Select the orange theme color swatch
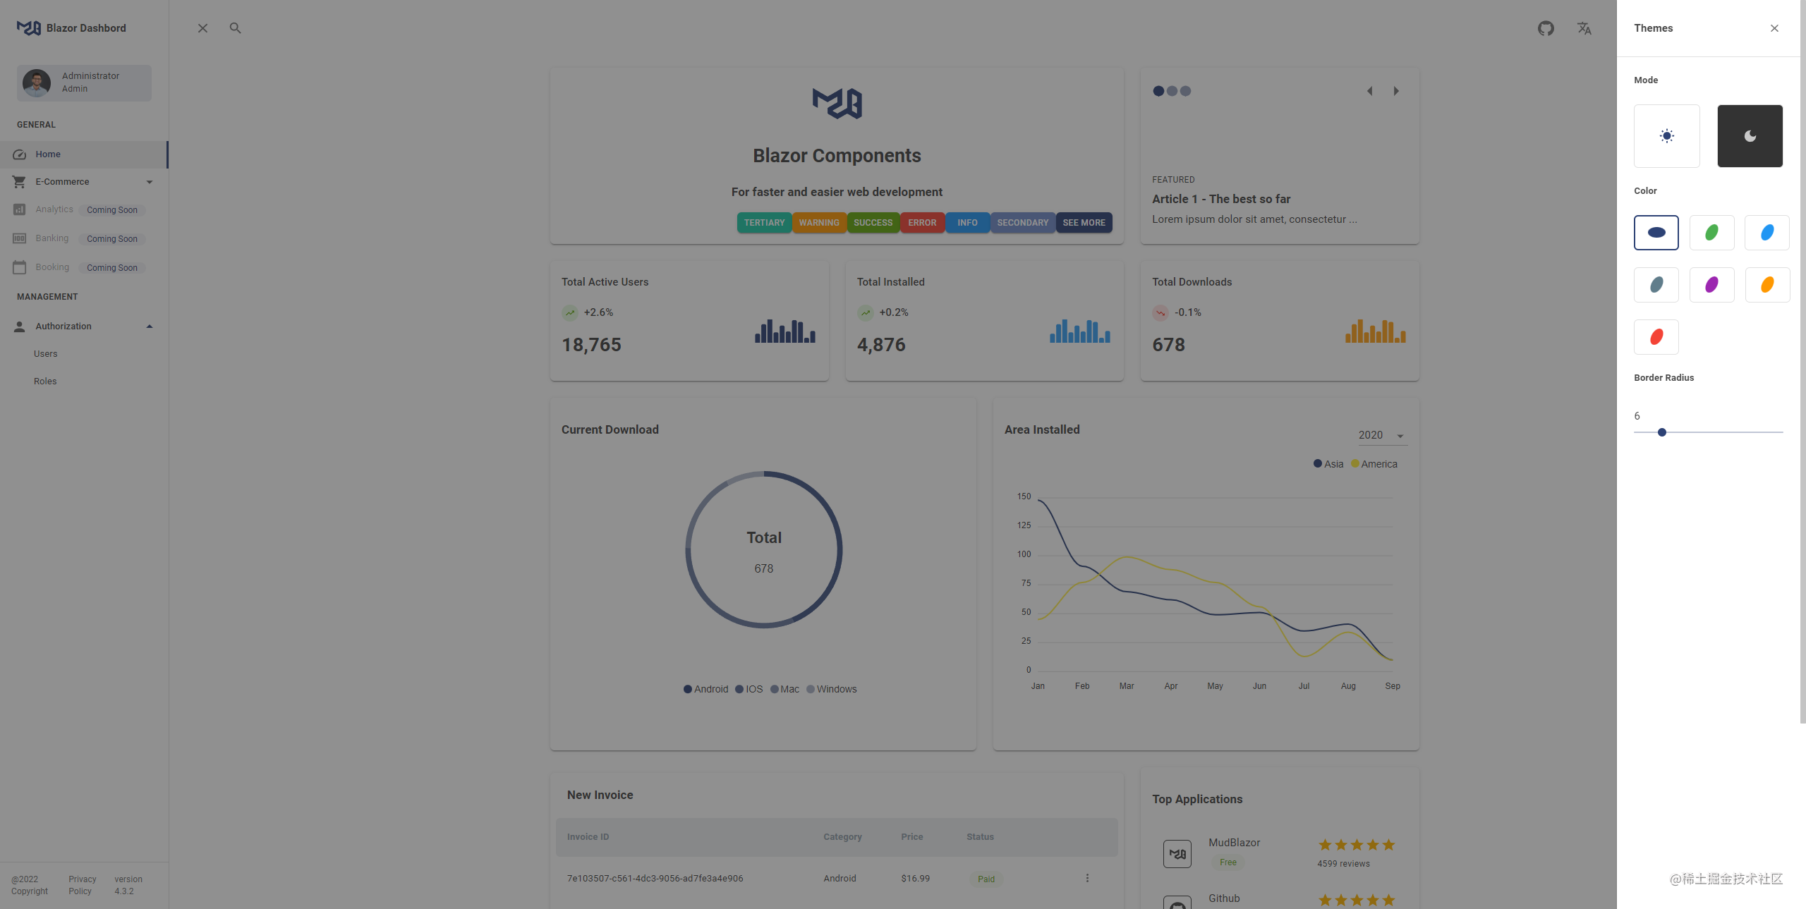The width and height of the screenshot is (1806, 909). pos(1767,285)
